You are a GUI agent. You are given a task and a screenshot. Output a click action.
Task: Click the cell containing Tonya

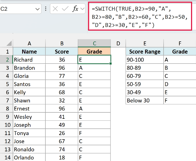pos(29,133)
